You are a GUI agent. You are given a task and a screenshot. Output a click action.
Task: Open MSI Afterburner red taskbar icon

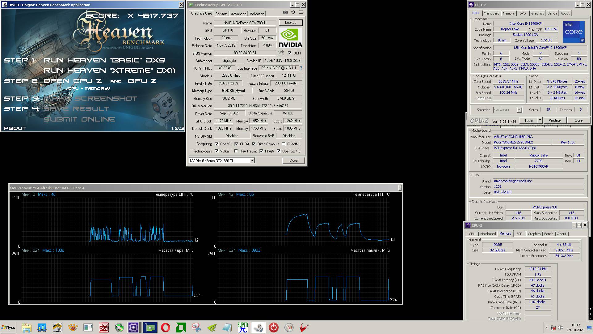click(x=304, y=328)
